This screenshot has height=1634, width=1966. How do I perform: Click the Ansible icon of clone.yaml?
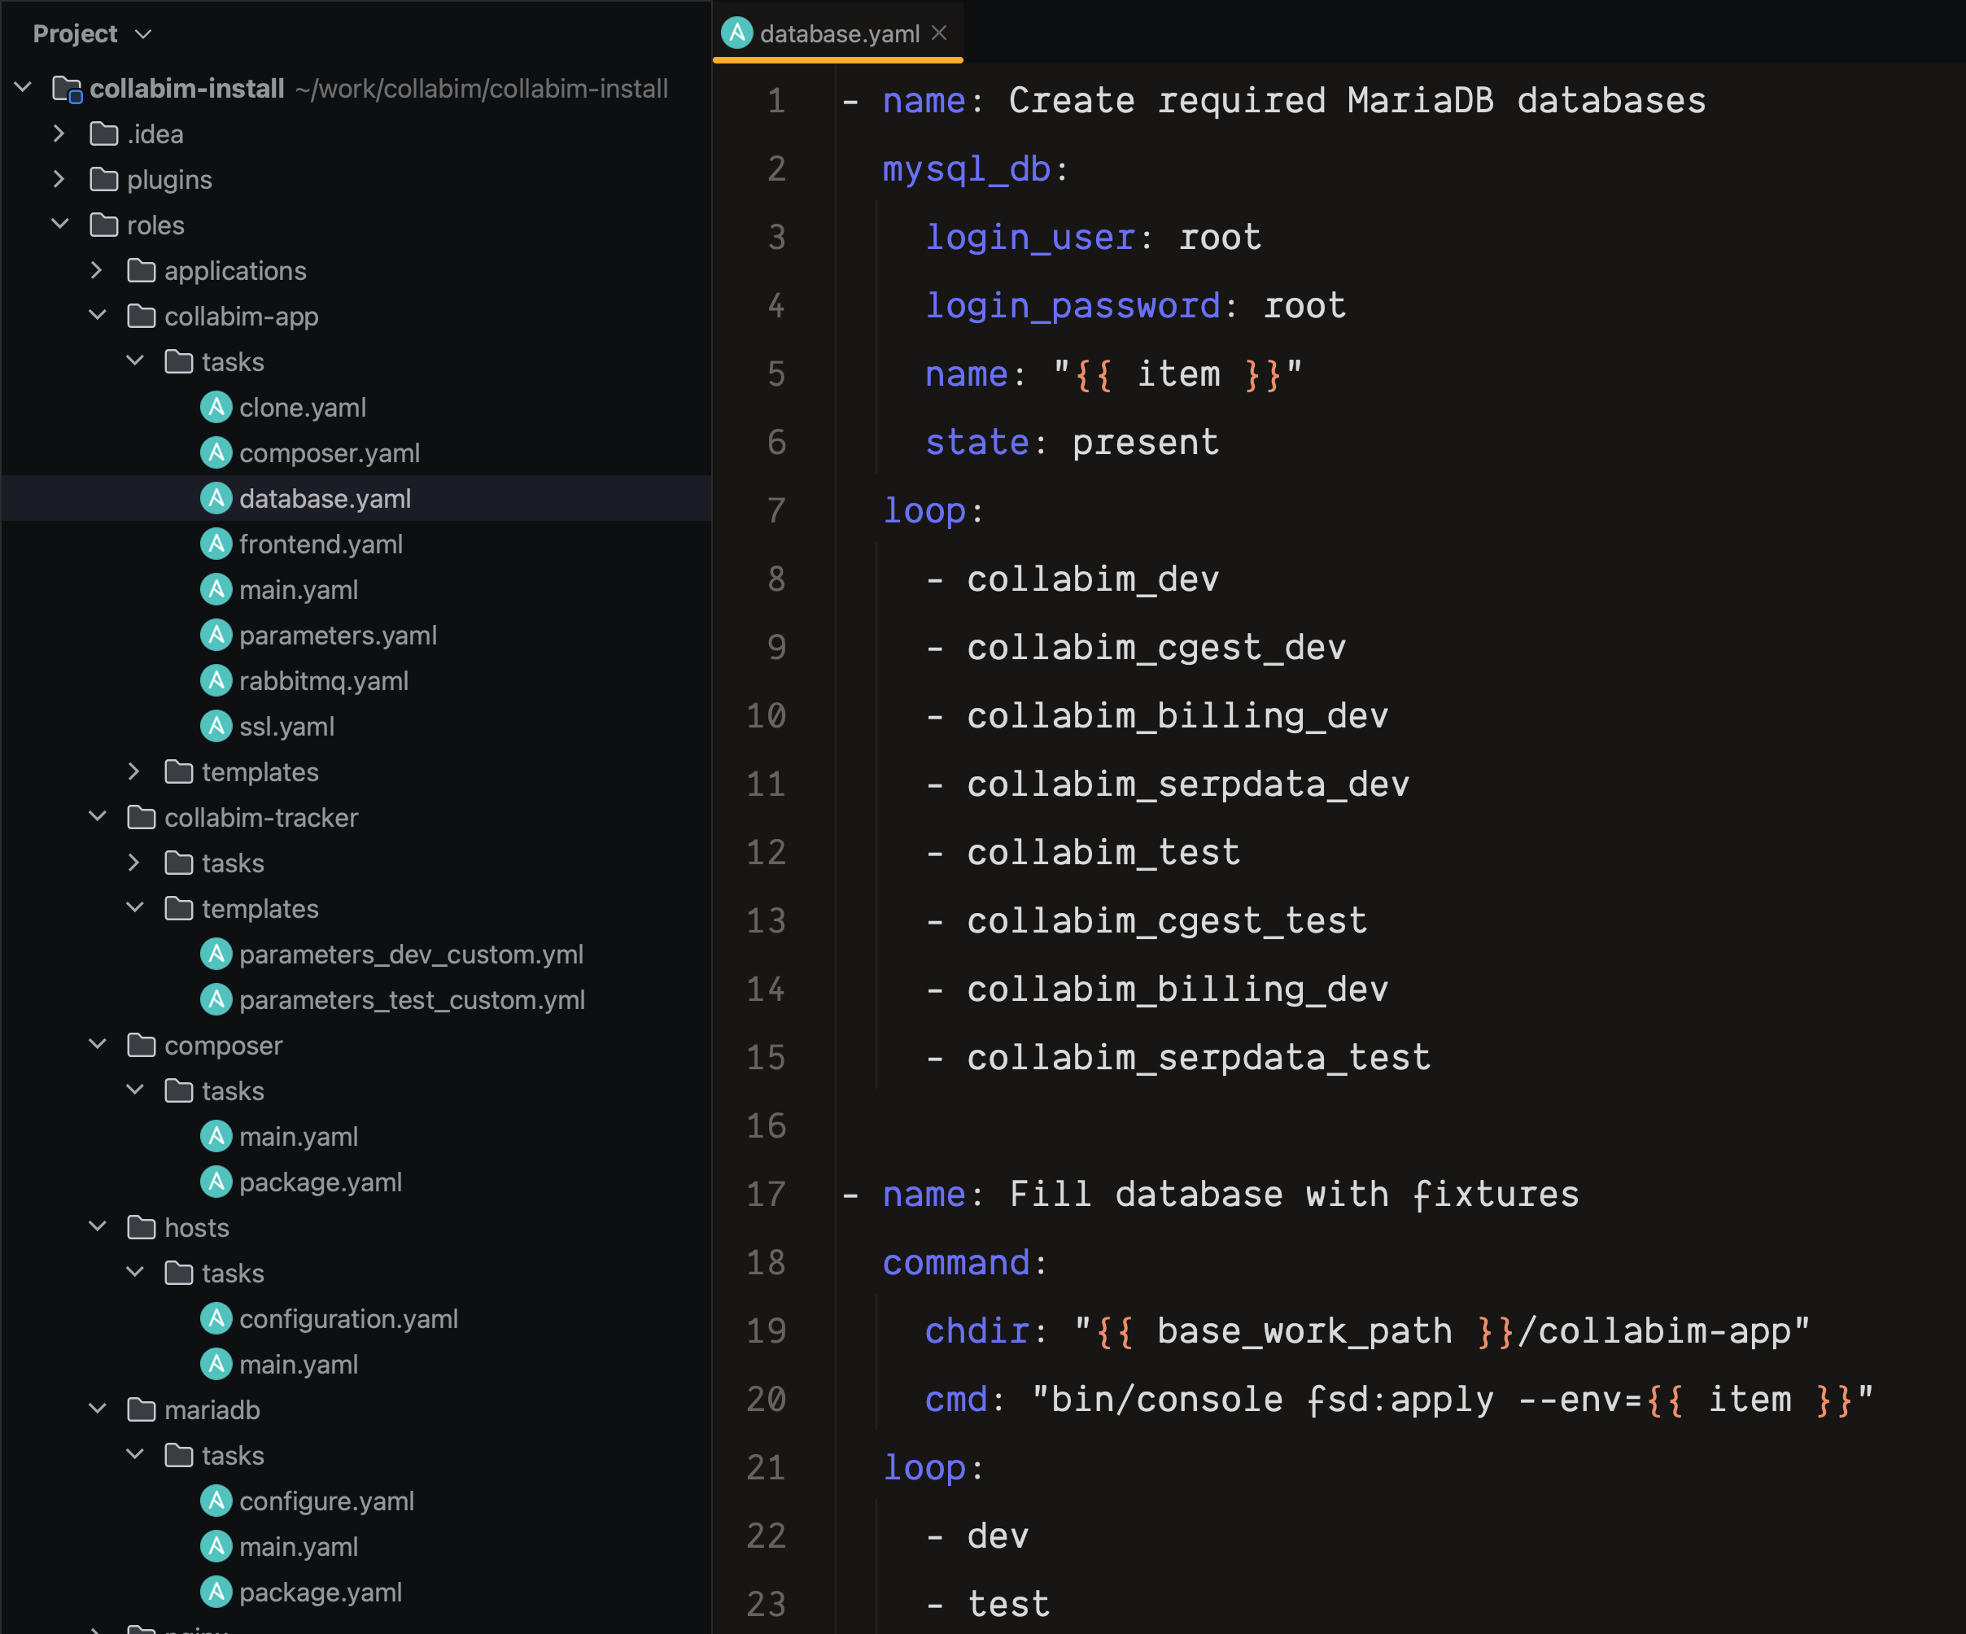pos(216,408)
